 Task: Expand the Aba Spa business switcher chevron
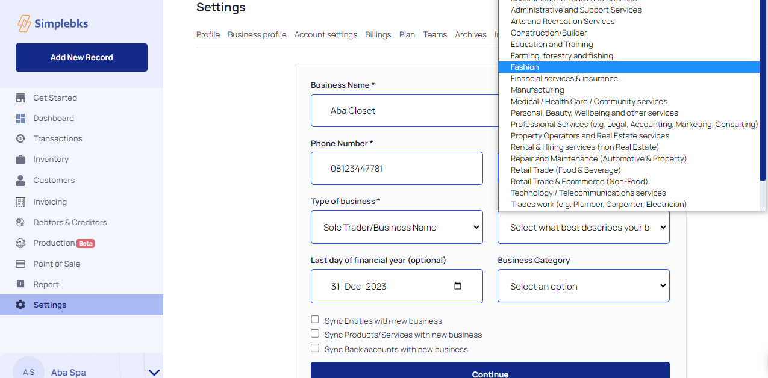point(154,373)
